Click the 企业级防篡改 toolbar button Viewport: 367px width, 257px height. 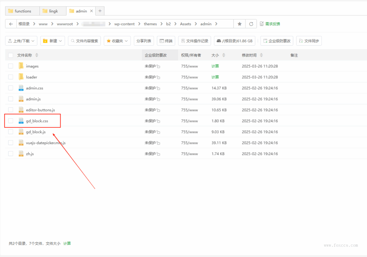coord(277,41)
